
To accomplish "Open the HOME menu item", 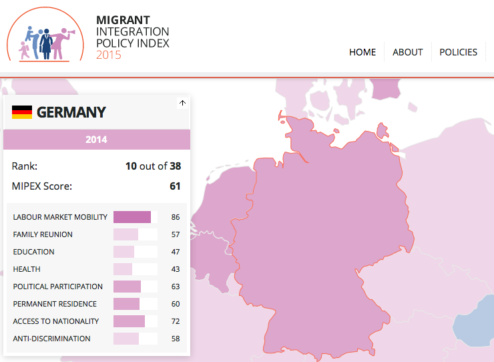I will (x=362, y=52).
